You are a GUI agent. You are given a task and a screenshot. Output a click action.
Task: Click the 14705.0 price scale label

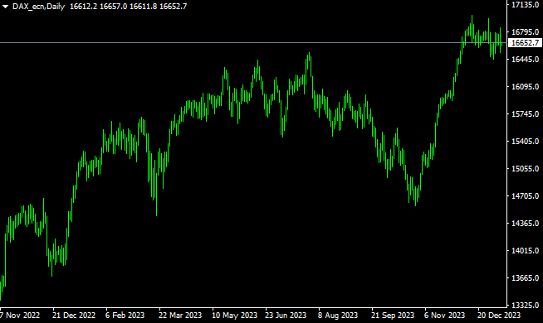pyautogui.click(x=525, y=196)
